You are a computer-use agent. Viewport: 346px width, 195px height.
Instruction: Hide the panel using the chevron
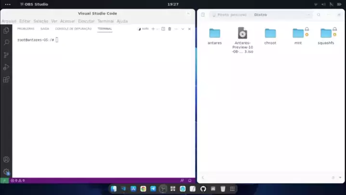(183, 29)
